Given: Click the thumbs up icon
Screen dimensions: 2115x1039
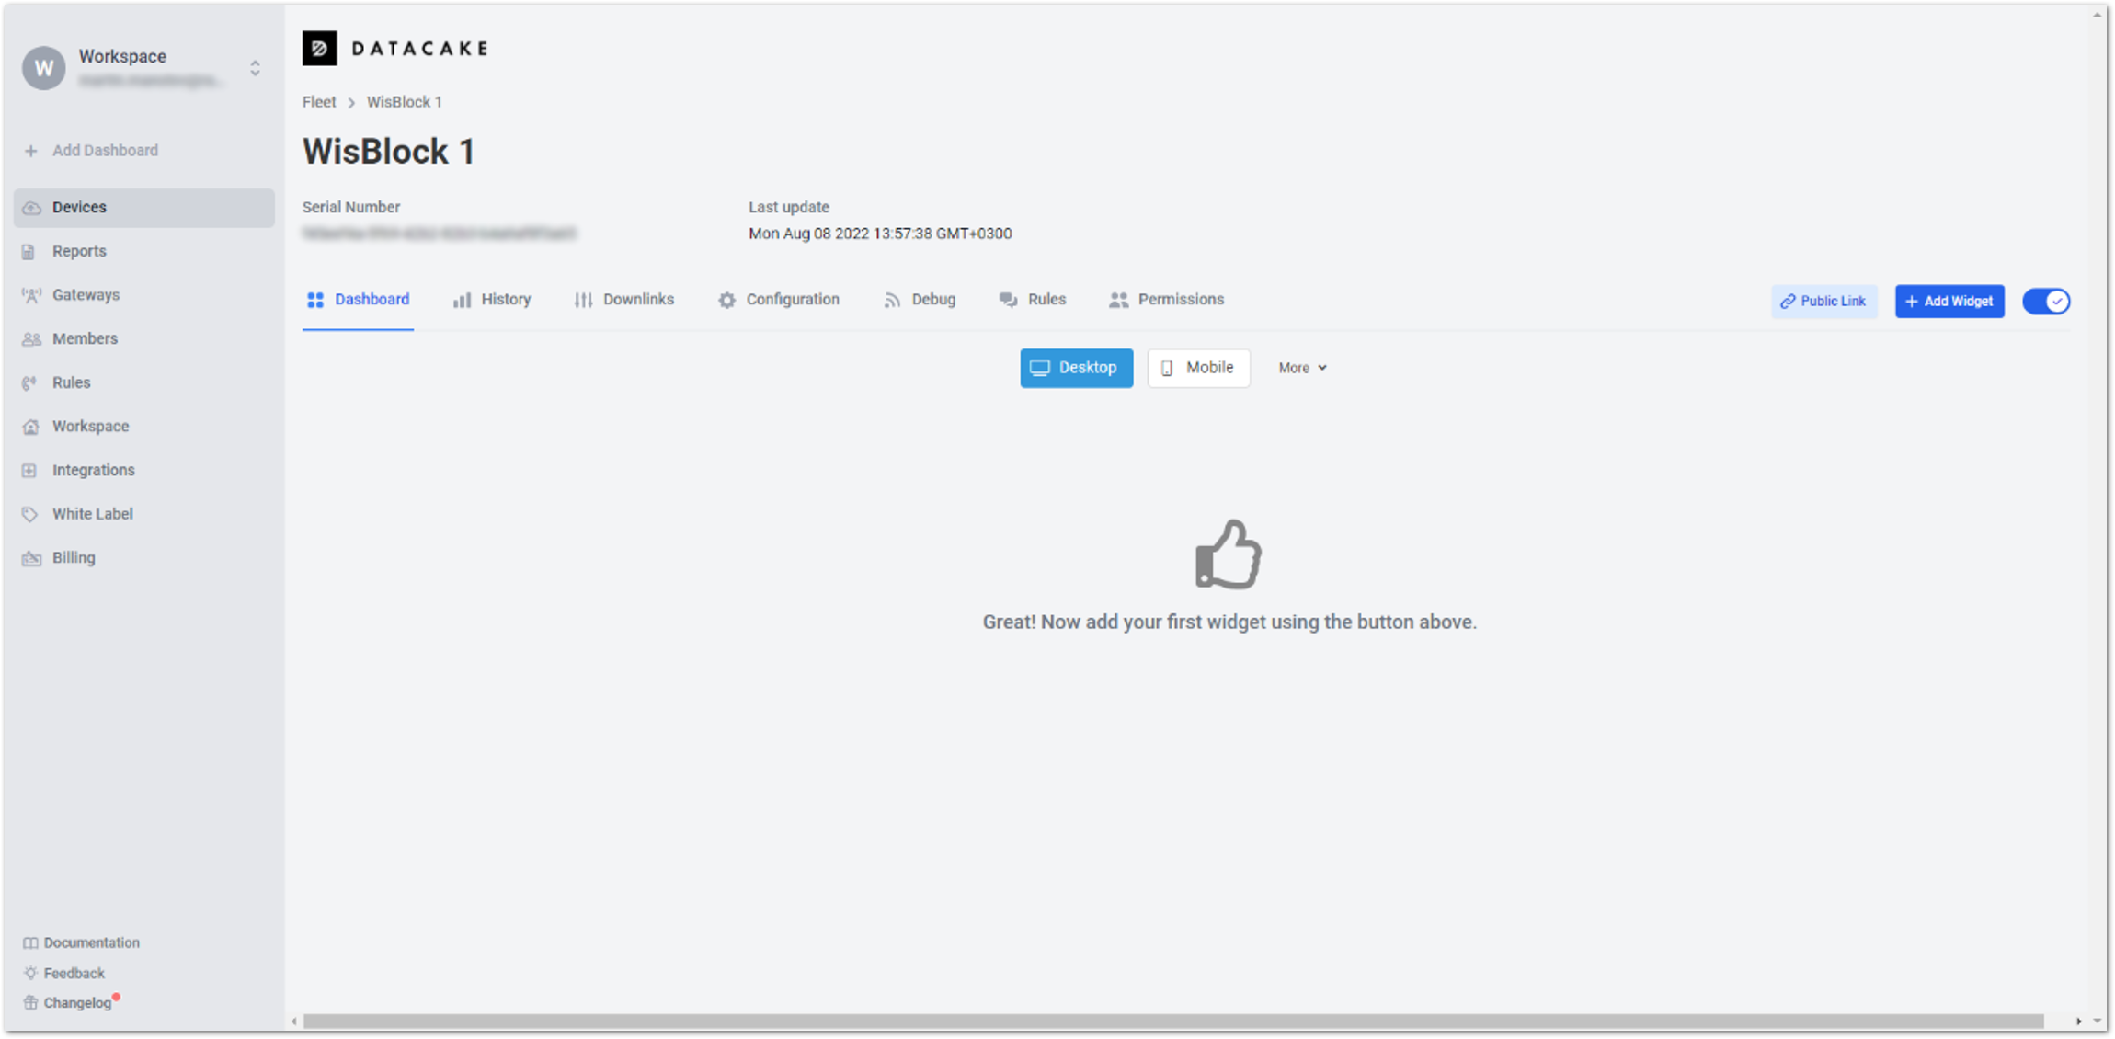Looking at the screenshot, I should 1228,554.
